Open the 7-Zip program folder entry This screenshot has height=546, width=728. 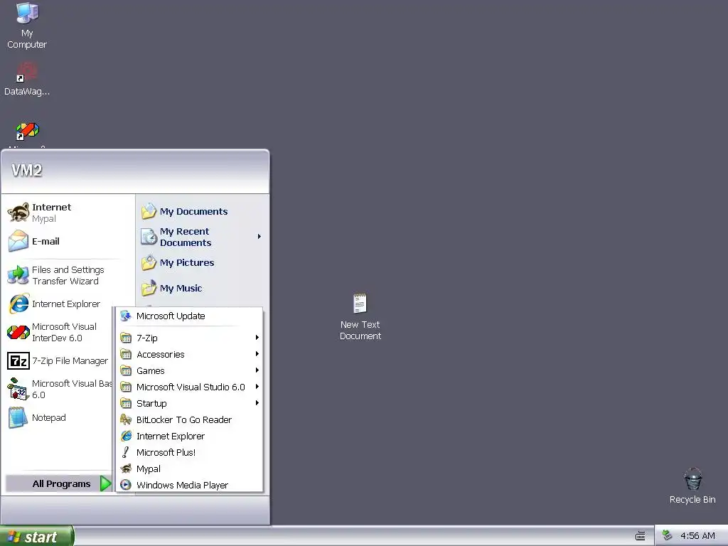pyautogui.click(x=189, y=338)
